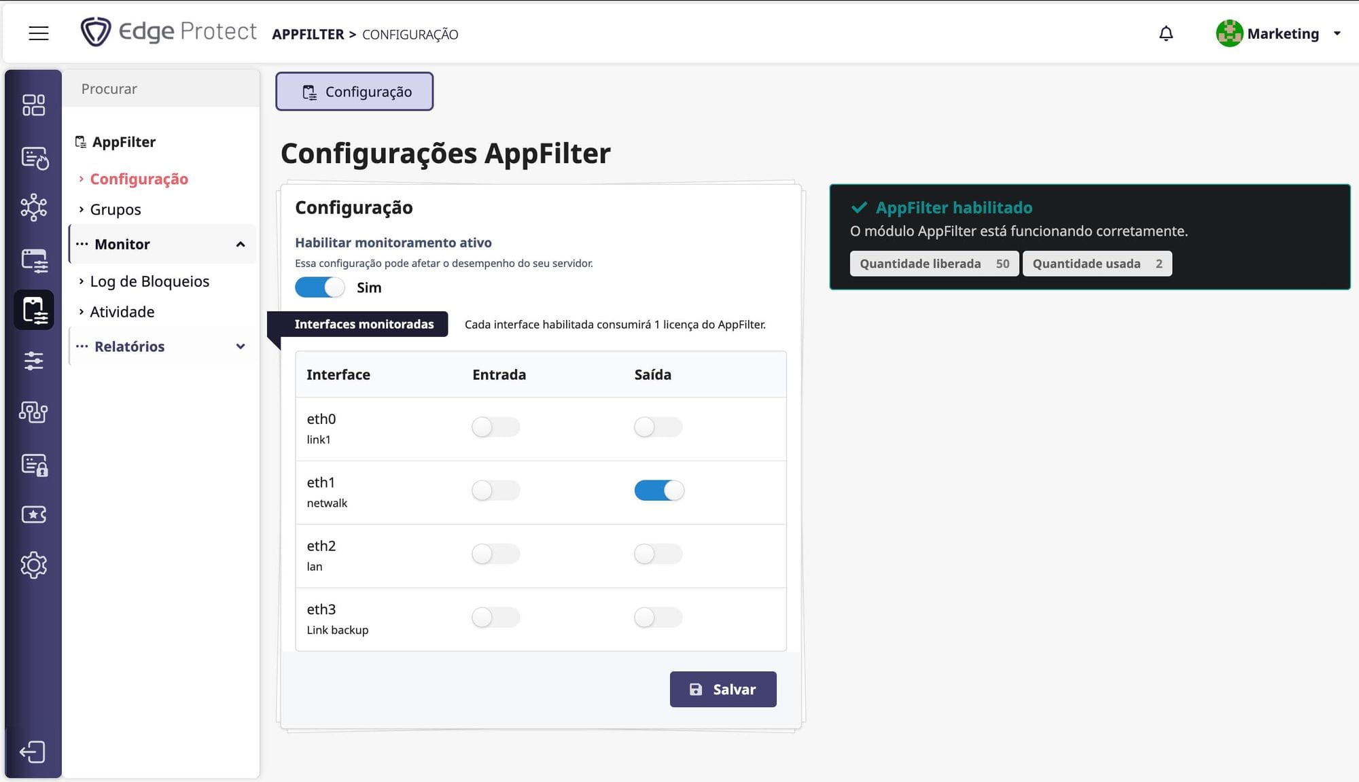Enable eth3 Saída toggle
Image resolution: width=1359 pixels, height=782 pixels.
click(x=658, y=618)
